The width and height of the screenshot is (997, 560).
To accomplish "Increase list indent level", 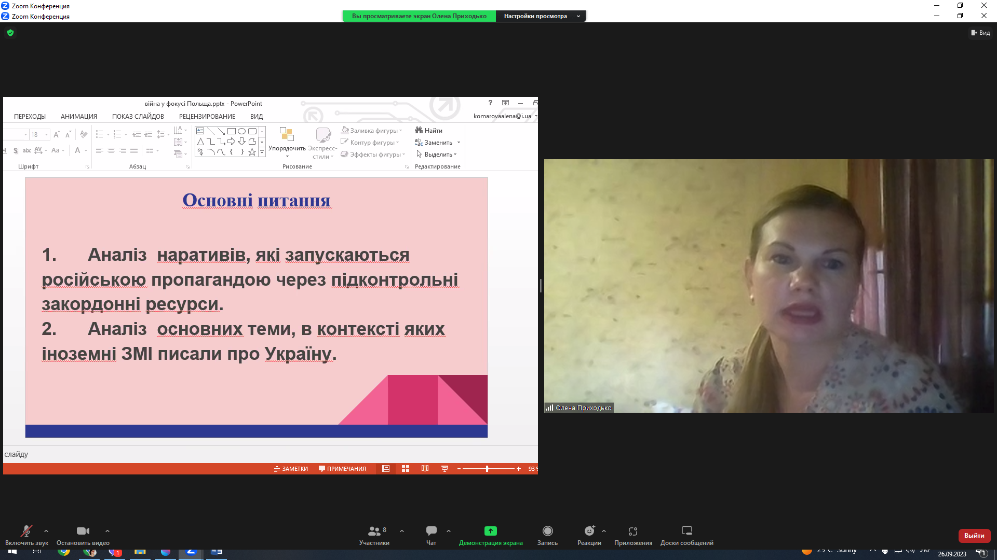I will [148, 134].
